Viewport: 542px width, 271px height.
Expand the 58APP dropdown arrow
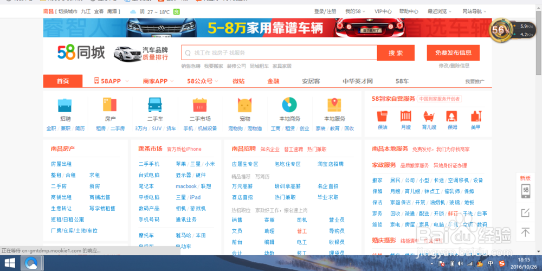coord(127,81)
